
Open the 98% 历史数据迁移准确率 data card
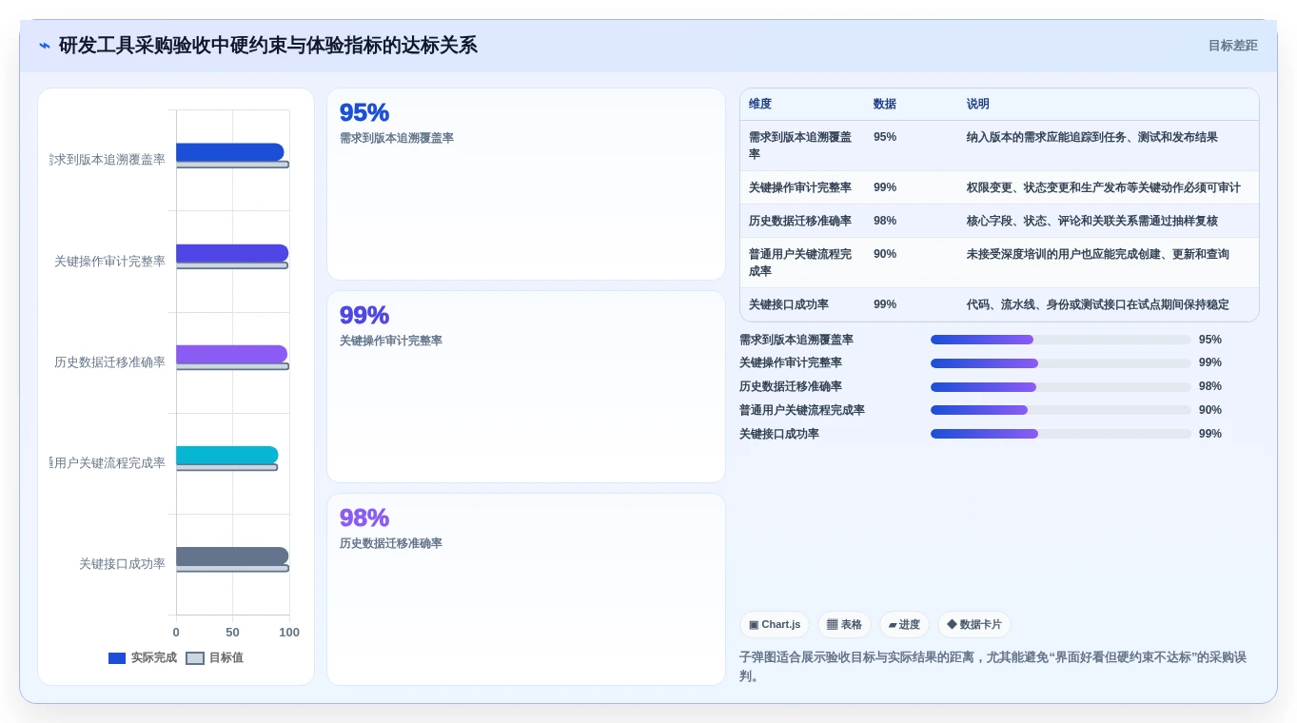tap(526, 589)
